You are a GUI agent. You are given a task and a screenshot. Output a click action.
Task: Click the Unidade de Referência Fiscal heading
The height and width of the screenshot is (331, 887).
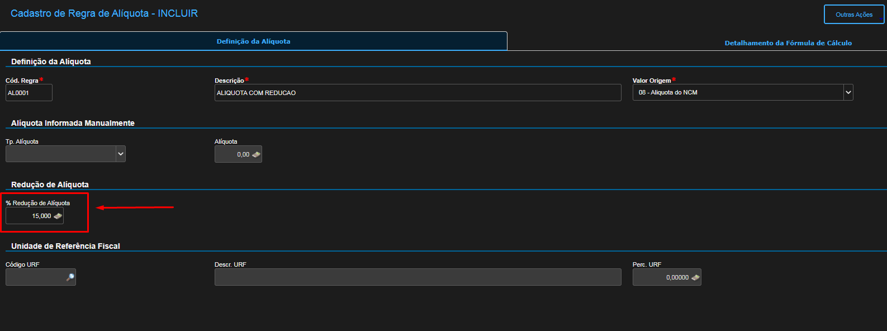coord(65,246)
